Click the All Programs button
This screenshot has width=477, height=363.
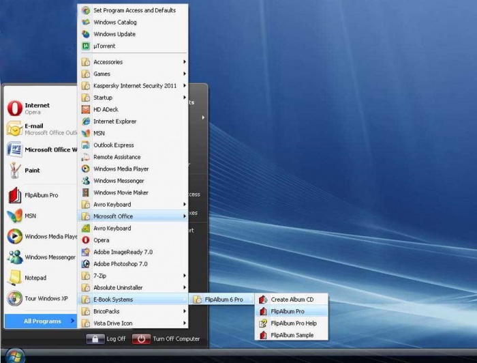(42, 321)
